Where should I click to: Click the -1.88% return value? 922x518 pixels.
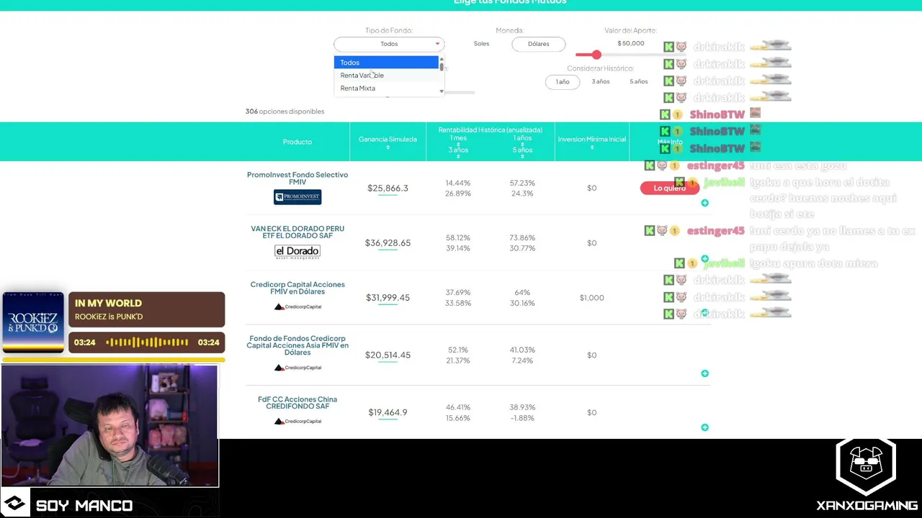point(522,418)
